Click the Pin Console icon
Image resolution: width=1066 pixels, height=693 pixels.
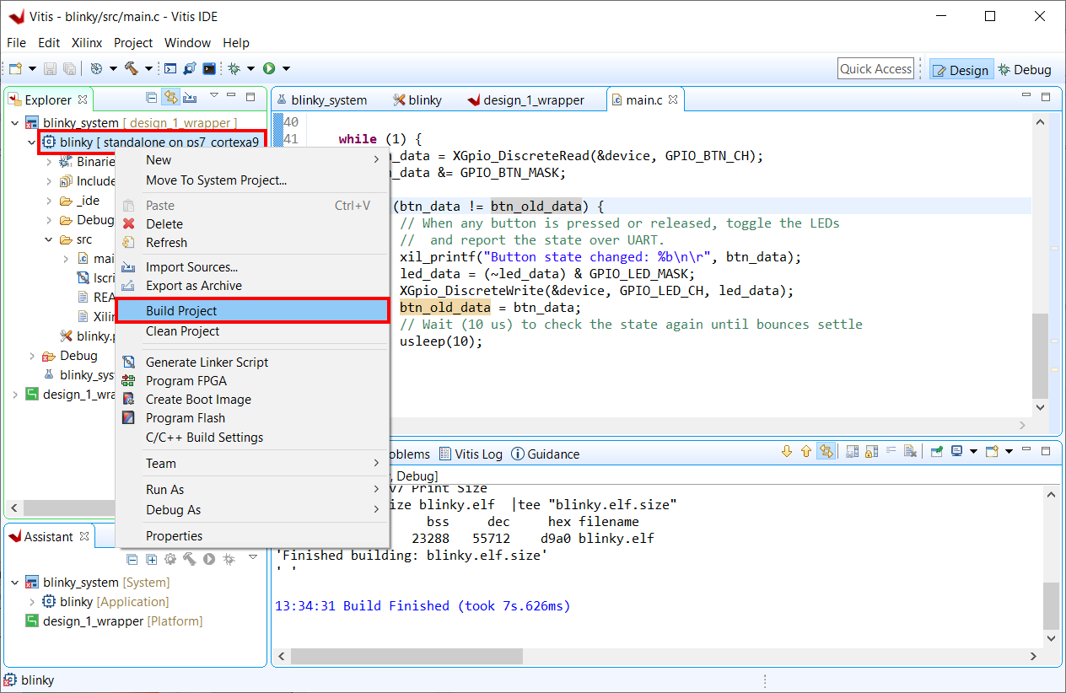(936, 452)
